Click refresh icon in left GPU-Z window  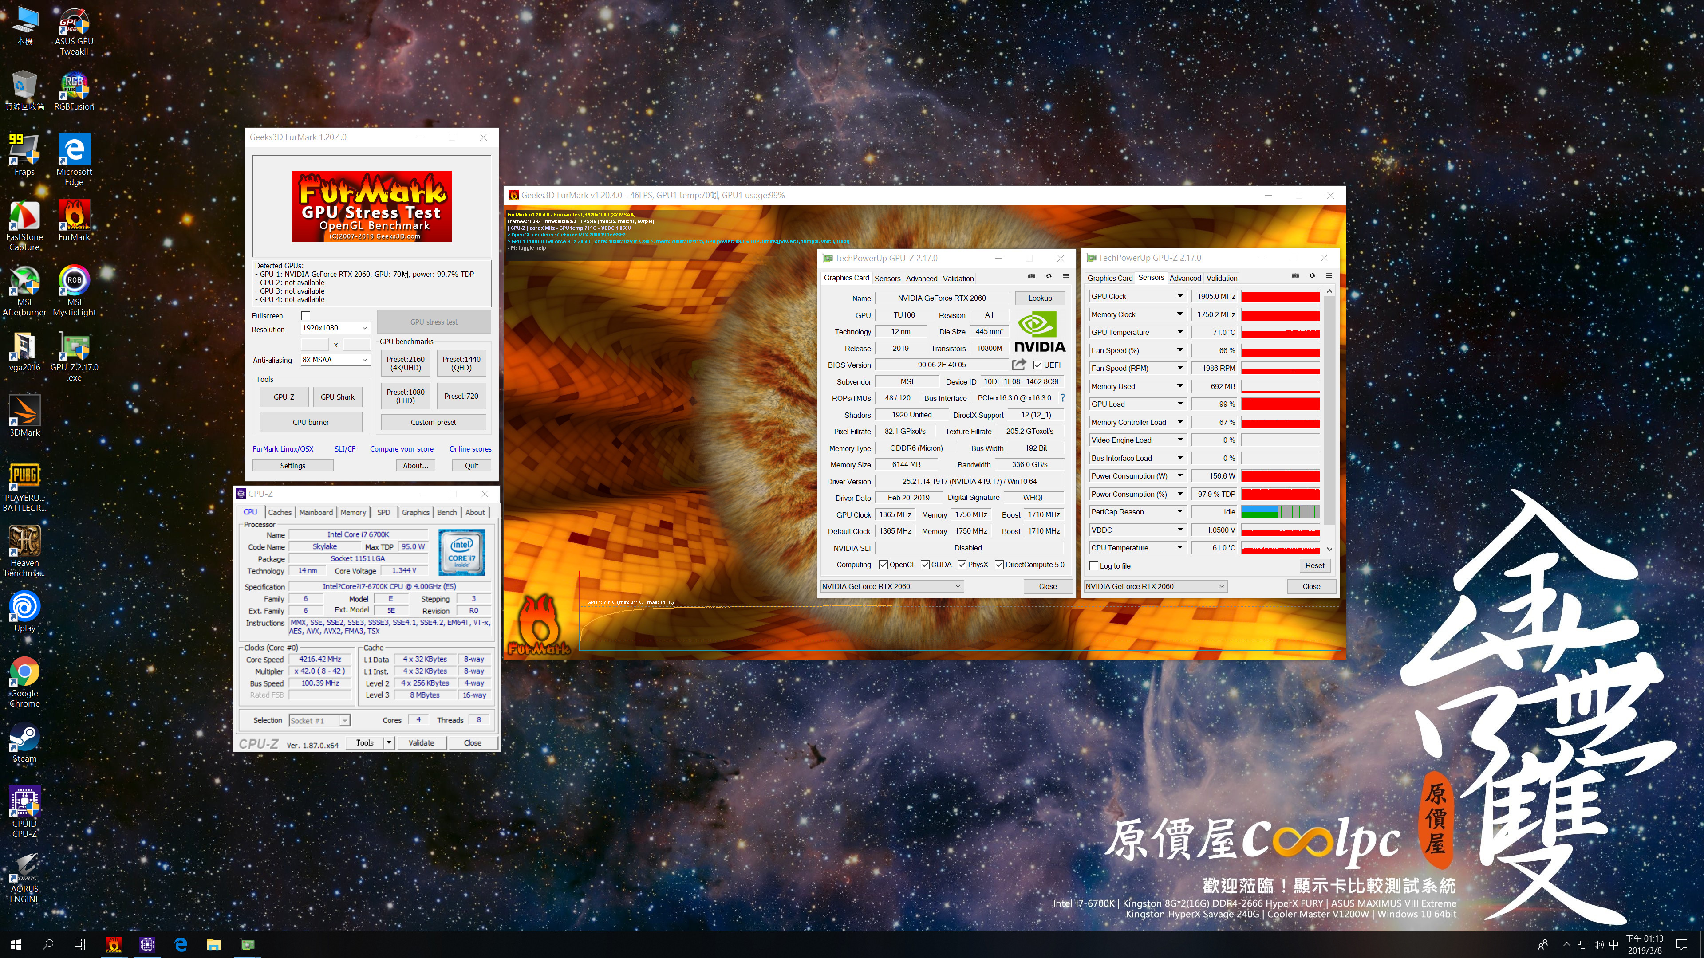coord(1049,276)
